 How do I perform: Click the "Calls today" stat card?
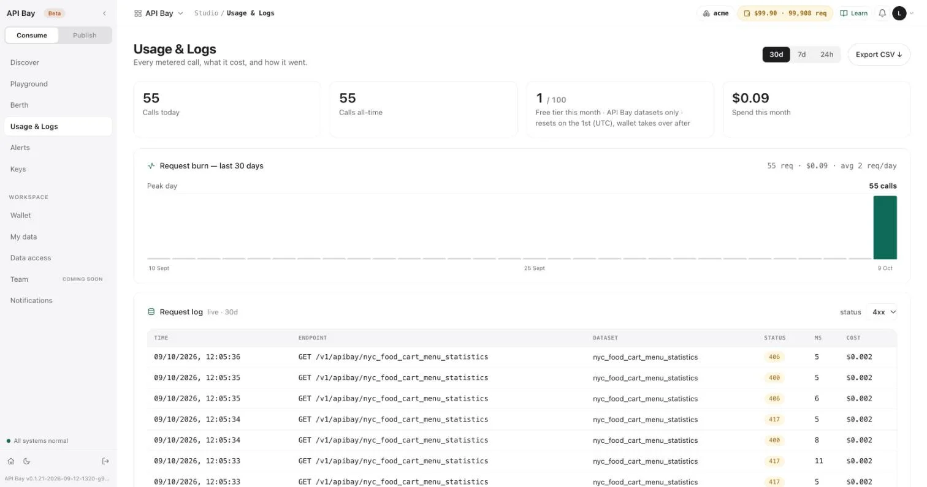pyautogui.click(x=227, y=109)
